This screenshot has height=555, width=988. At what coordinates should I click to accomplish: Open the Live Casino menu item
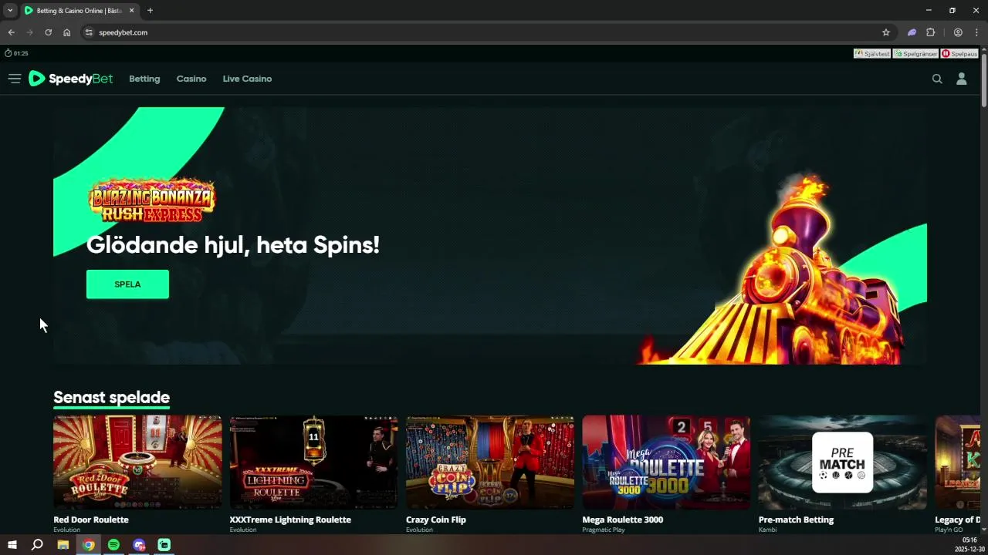coord(247,79)
